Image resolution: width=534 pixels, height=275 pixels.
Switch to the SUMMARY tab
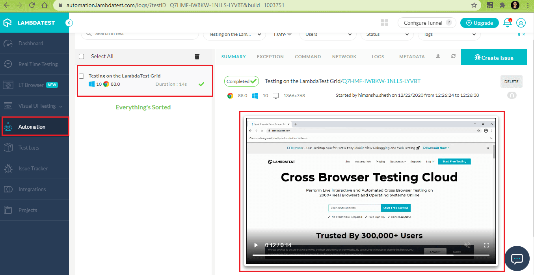point(234,57)
